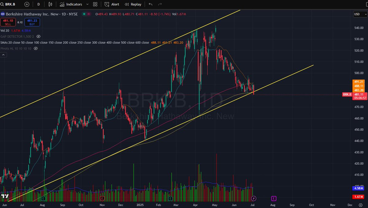Collapse the indicator legend with chevron
This screenshot has width=368, height=208.
(x=3, y=55)
